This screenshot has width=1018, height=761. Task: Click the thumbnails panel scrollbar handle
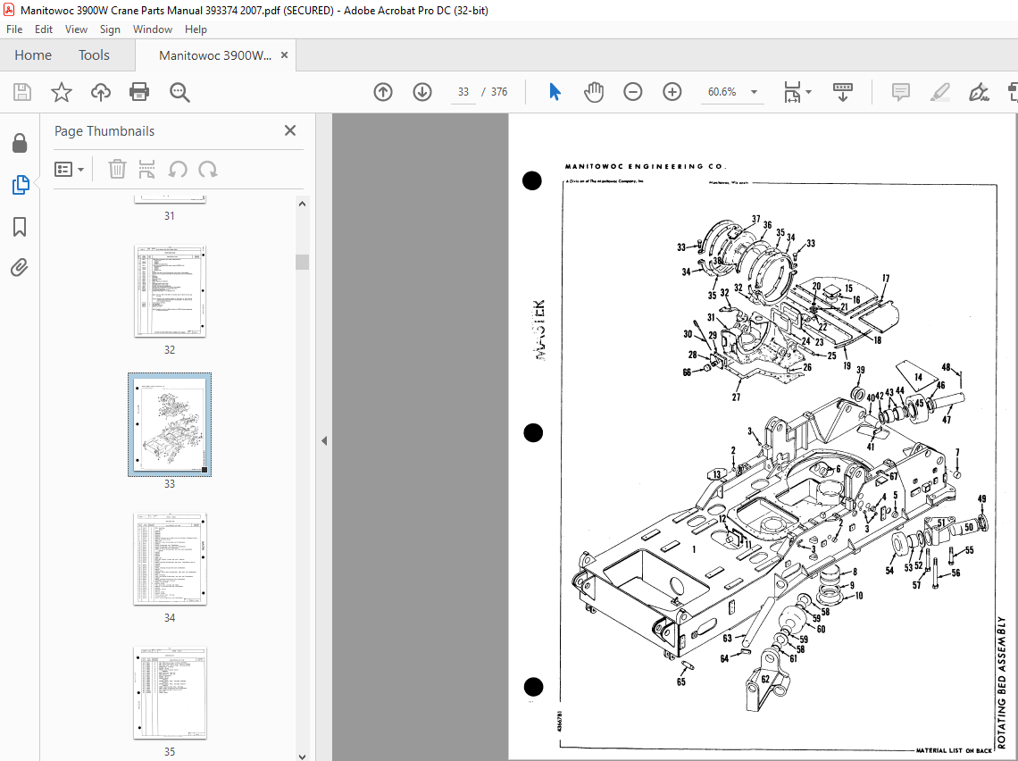(302, 262)
